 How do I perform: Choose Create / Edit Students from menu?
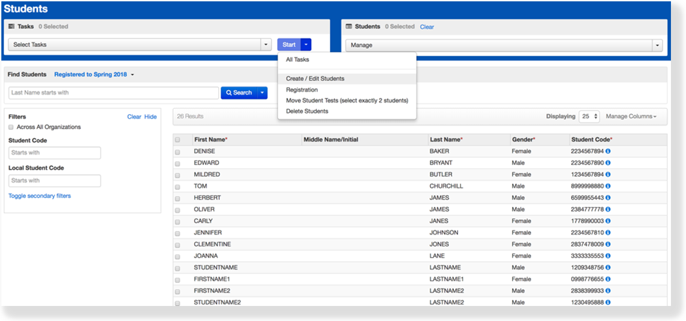(315, 79)
